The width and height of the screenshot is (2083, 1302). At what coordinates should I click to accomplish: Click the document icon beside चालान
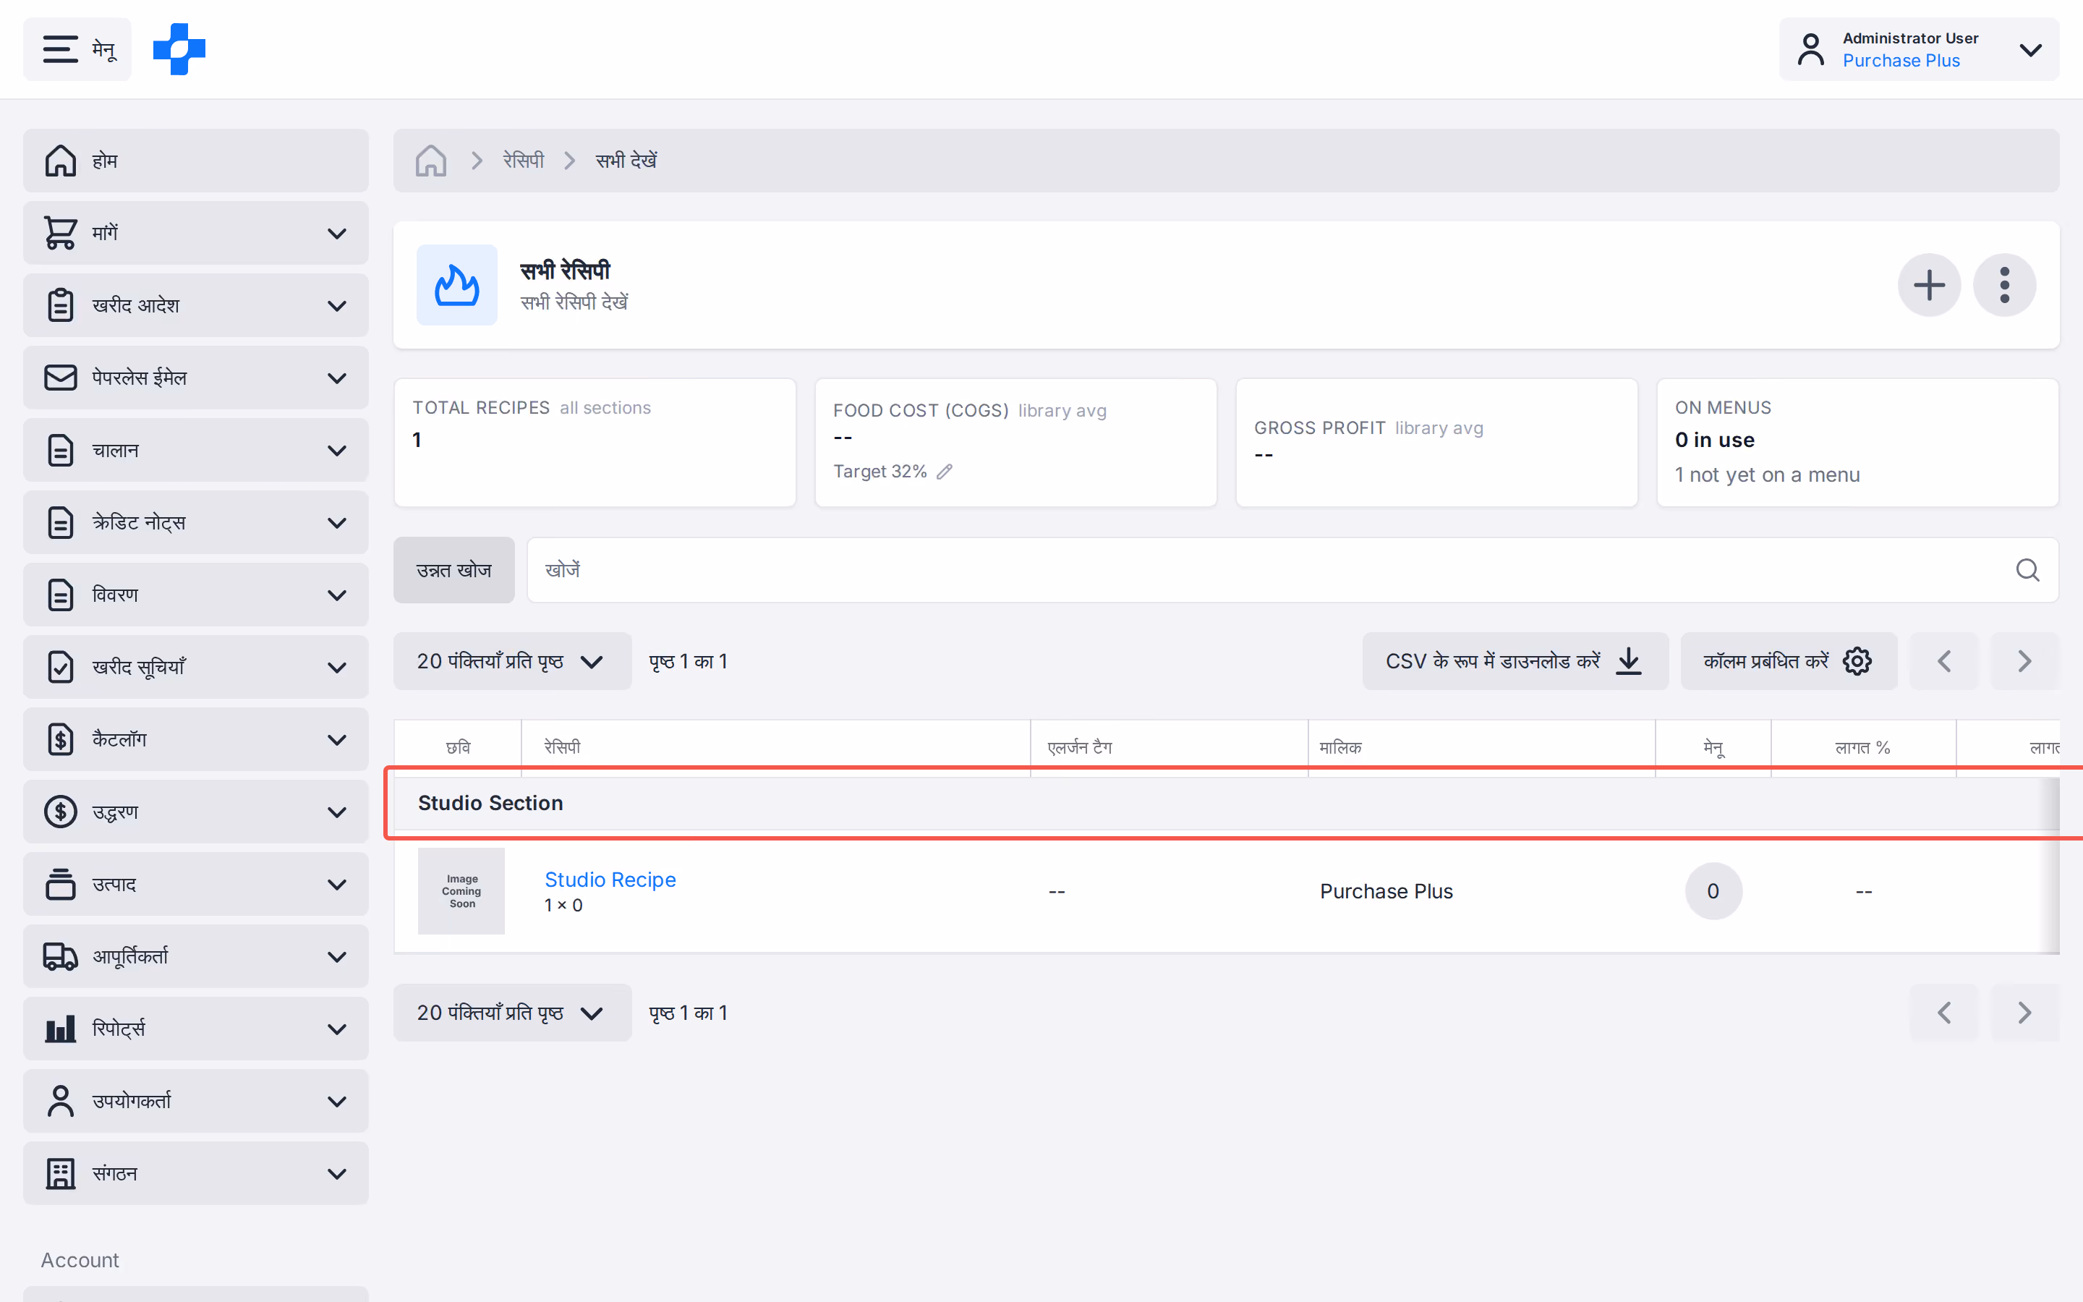[60, 449]
